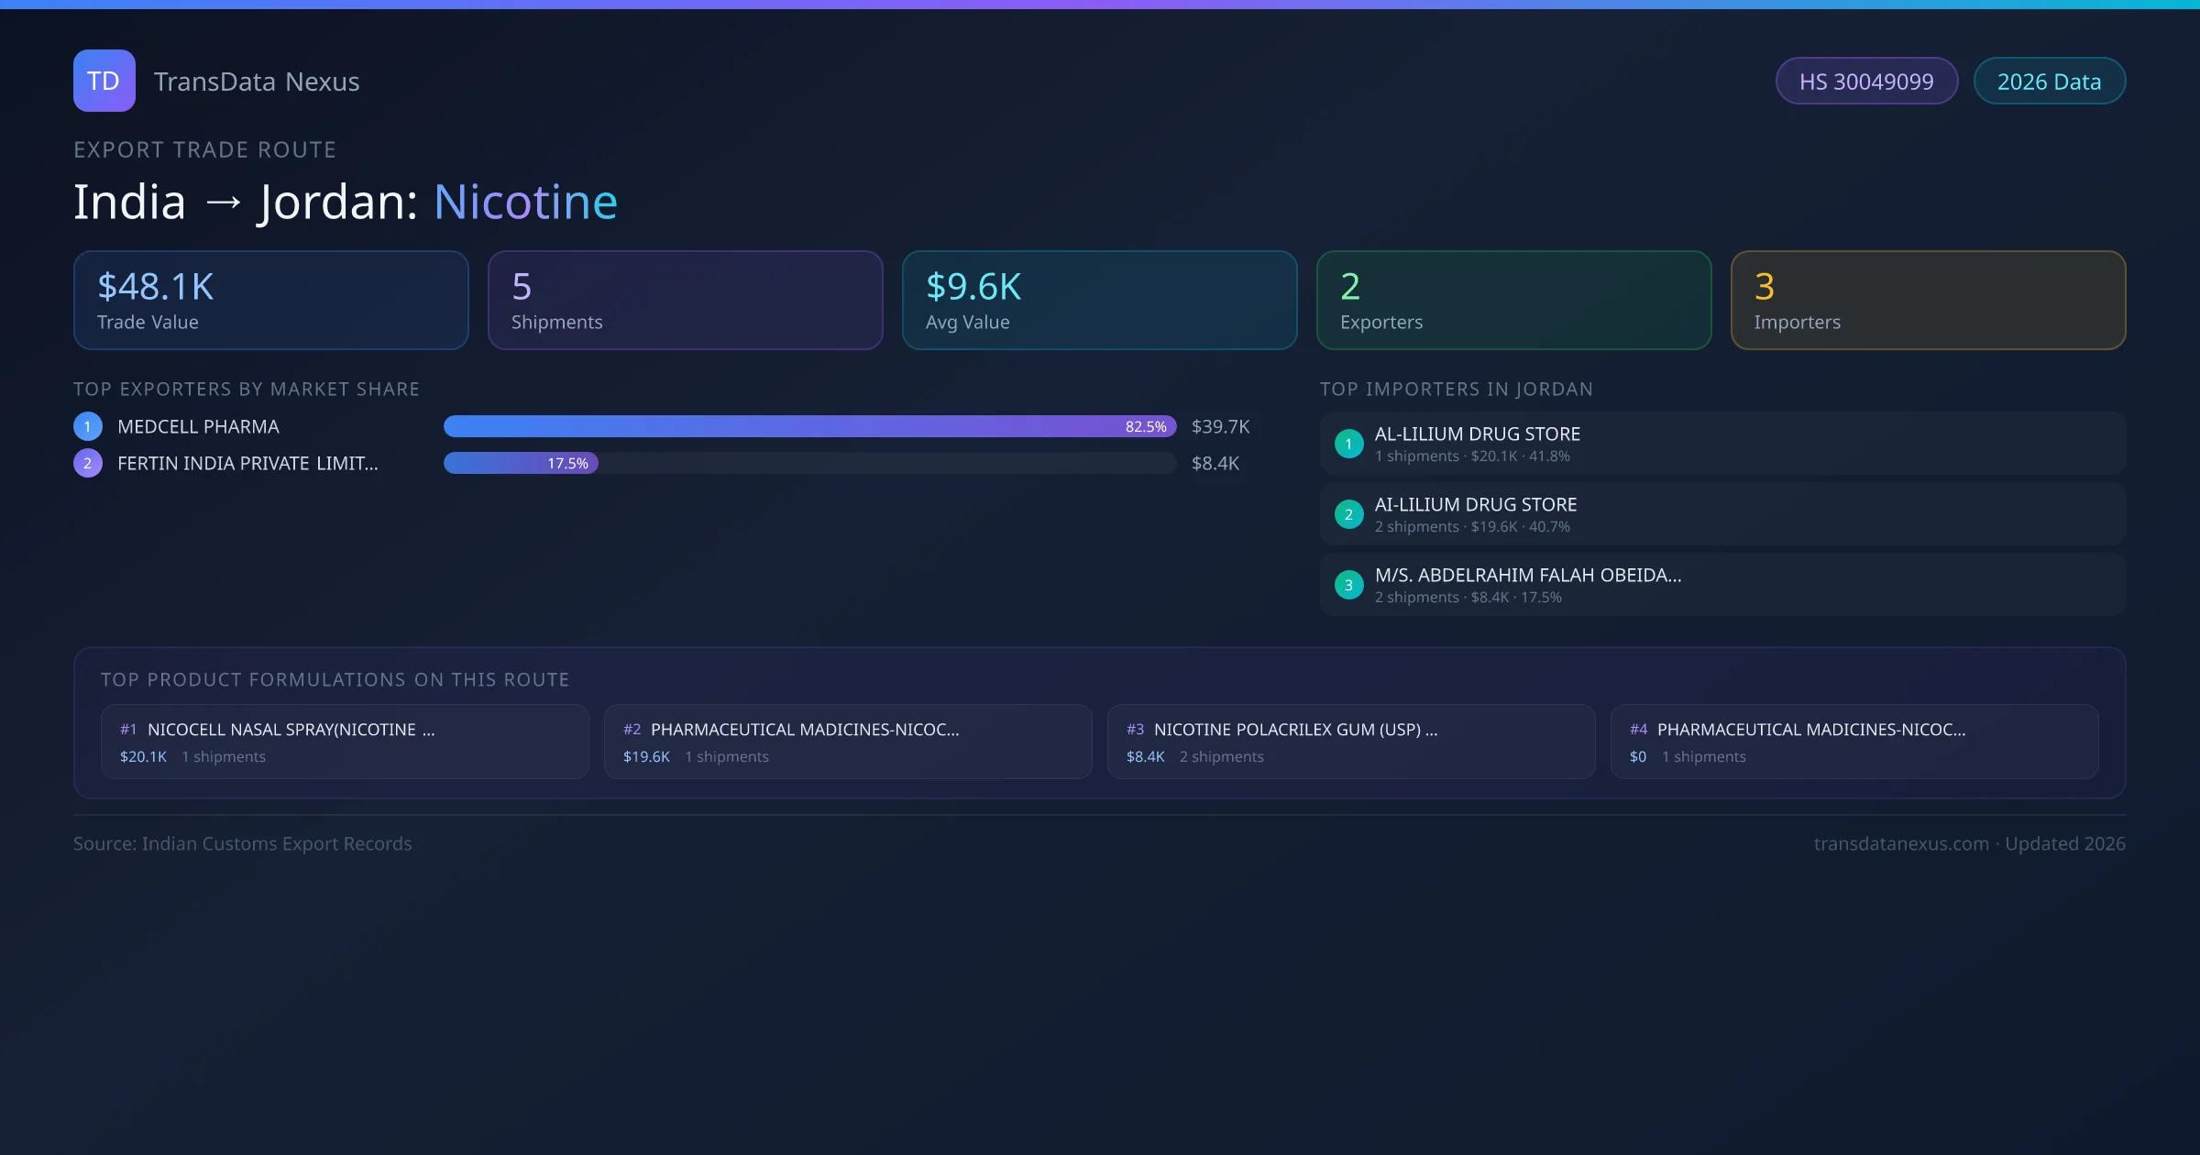This screenshot has height=1155, width=2200.
Task: Open the 2 Exporters card
Action: tap(1513, 301)
